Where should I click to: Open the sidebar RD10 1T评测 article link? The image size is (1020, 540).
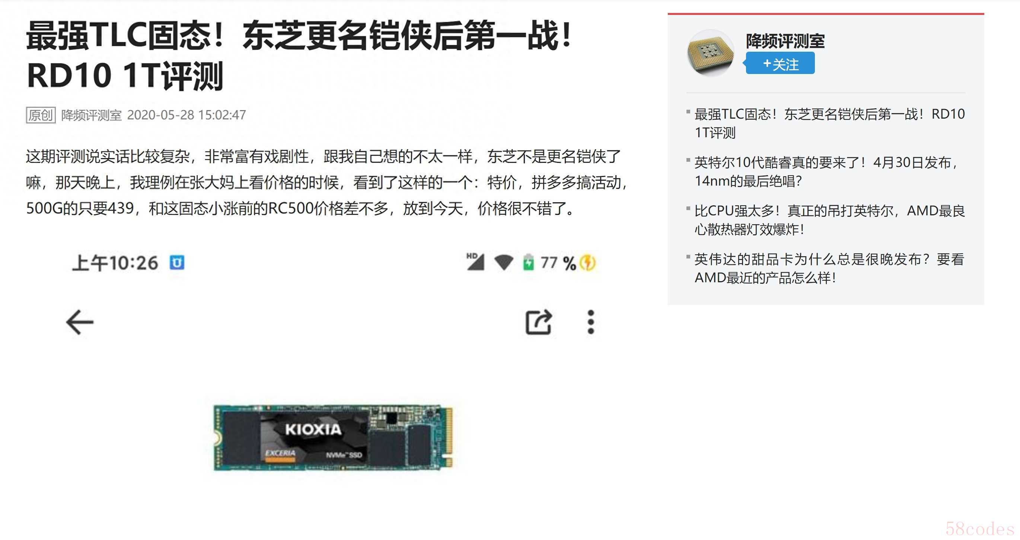(829, 123)
